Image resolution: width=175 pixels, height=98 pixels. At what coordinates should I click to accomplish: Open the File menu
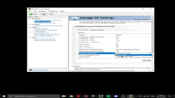click(30, 11)
